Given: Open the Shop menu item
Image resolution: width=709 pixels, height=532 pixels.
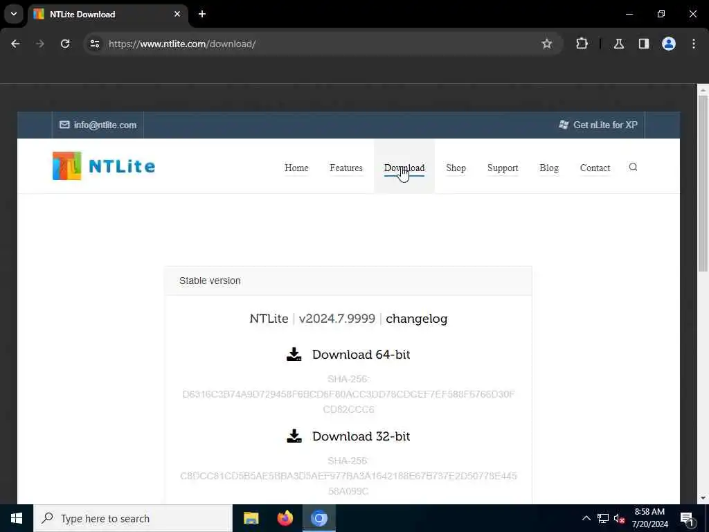Looking at the screenshot, I should click(x=456, y=168).
